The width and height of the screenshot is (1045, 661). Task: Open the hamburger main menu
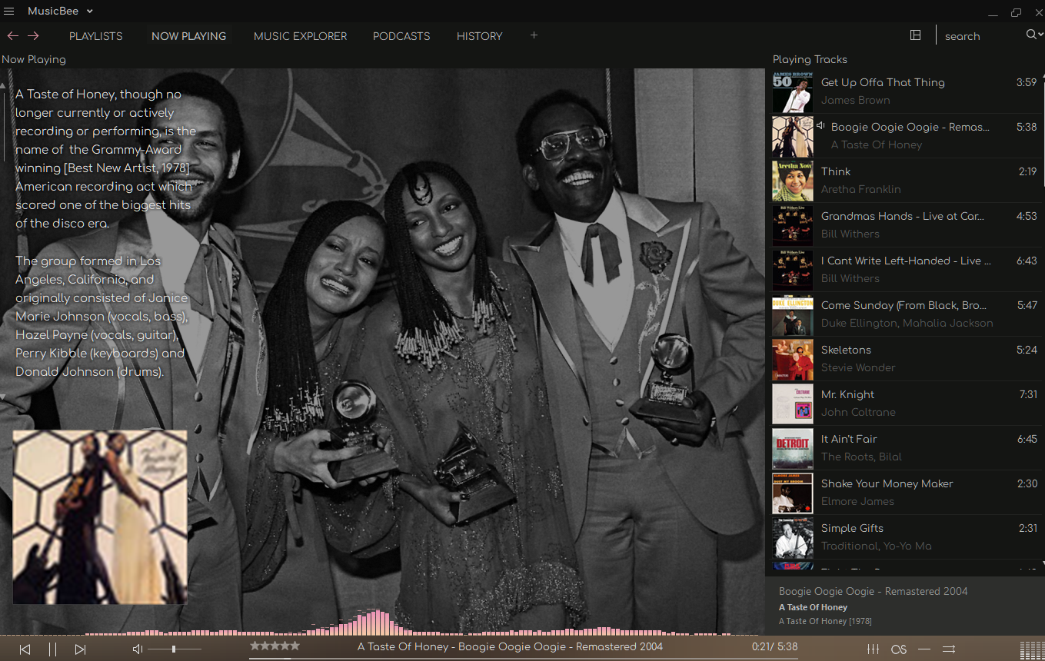pyautogui.click(x=9, y=11)
